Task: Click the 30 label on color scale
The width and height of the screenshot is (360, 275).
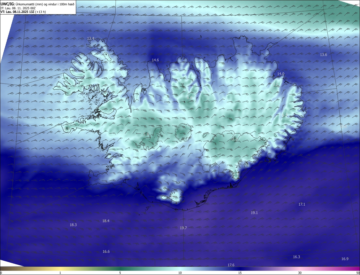Action: (x=300, y=273)
